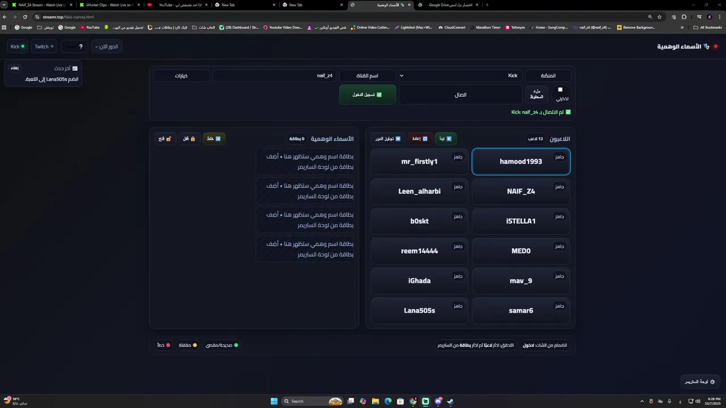Select the samar6 player card

521,311
